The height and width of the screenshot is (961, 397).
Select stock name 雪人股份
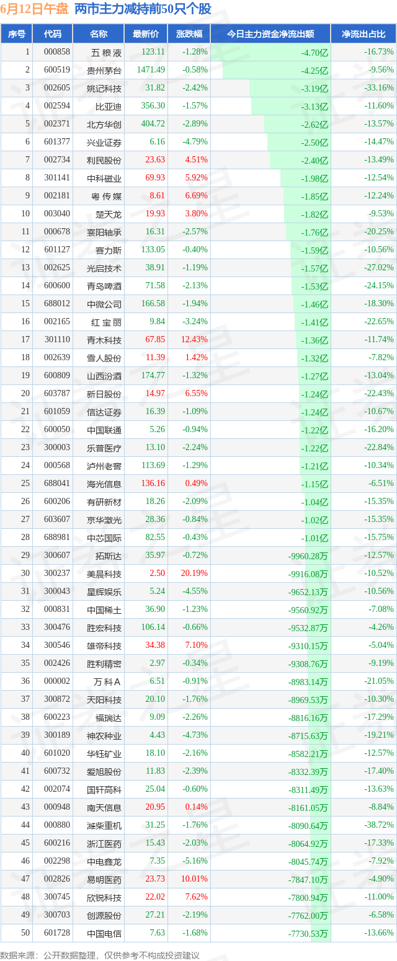pyautogui.click(x=105, y=358)
